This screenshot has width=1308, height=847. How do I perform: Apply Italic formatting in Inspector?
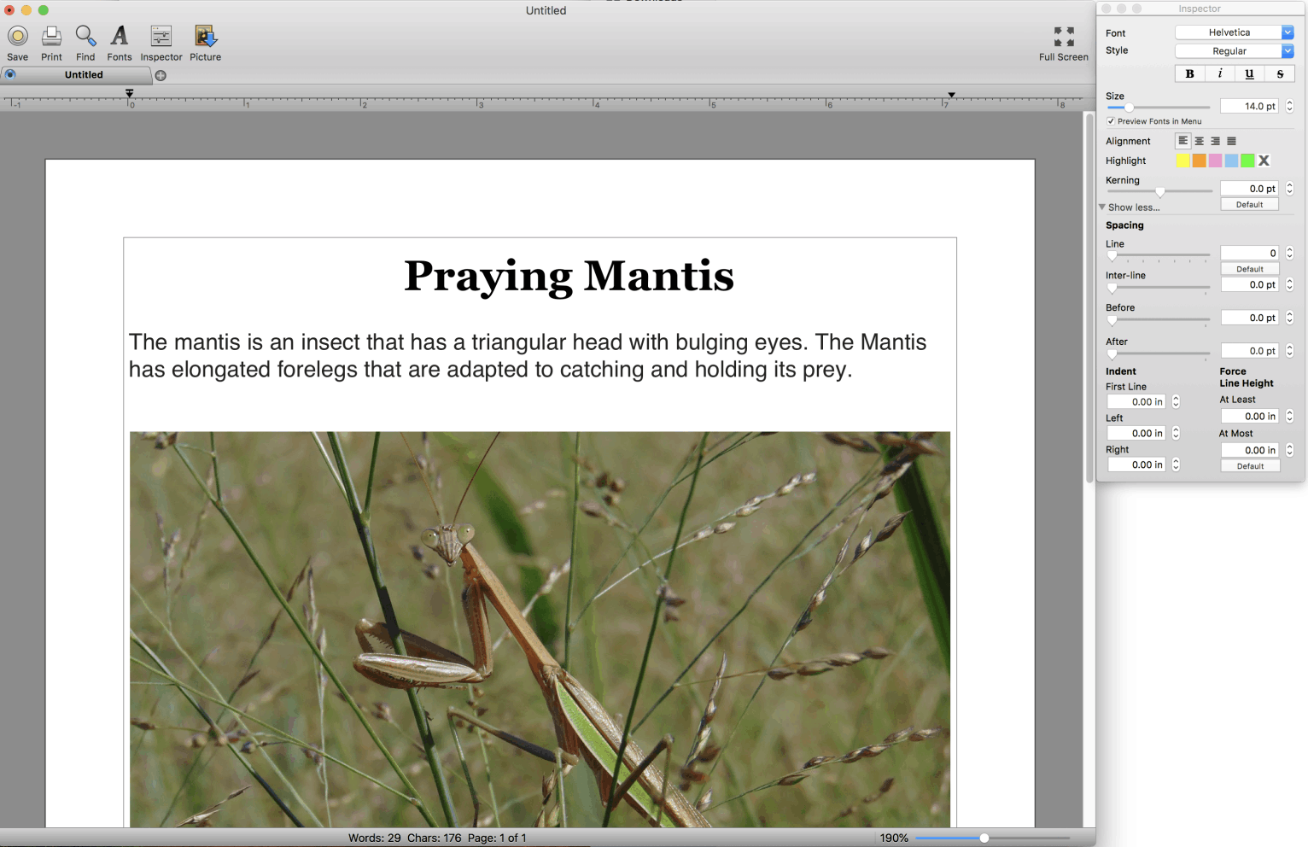(1220, 73)
